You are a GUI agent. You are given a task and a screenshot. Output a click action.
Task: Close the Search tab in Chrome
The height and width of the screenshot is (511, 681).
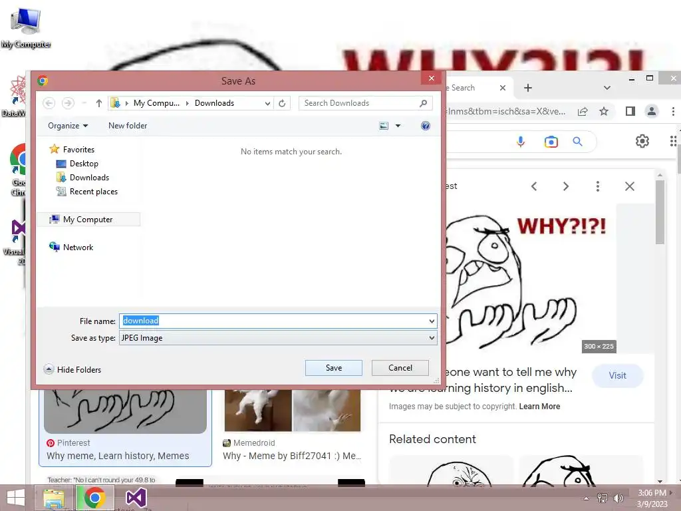pyautogui.click(x=503, y=88)
